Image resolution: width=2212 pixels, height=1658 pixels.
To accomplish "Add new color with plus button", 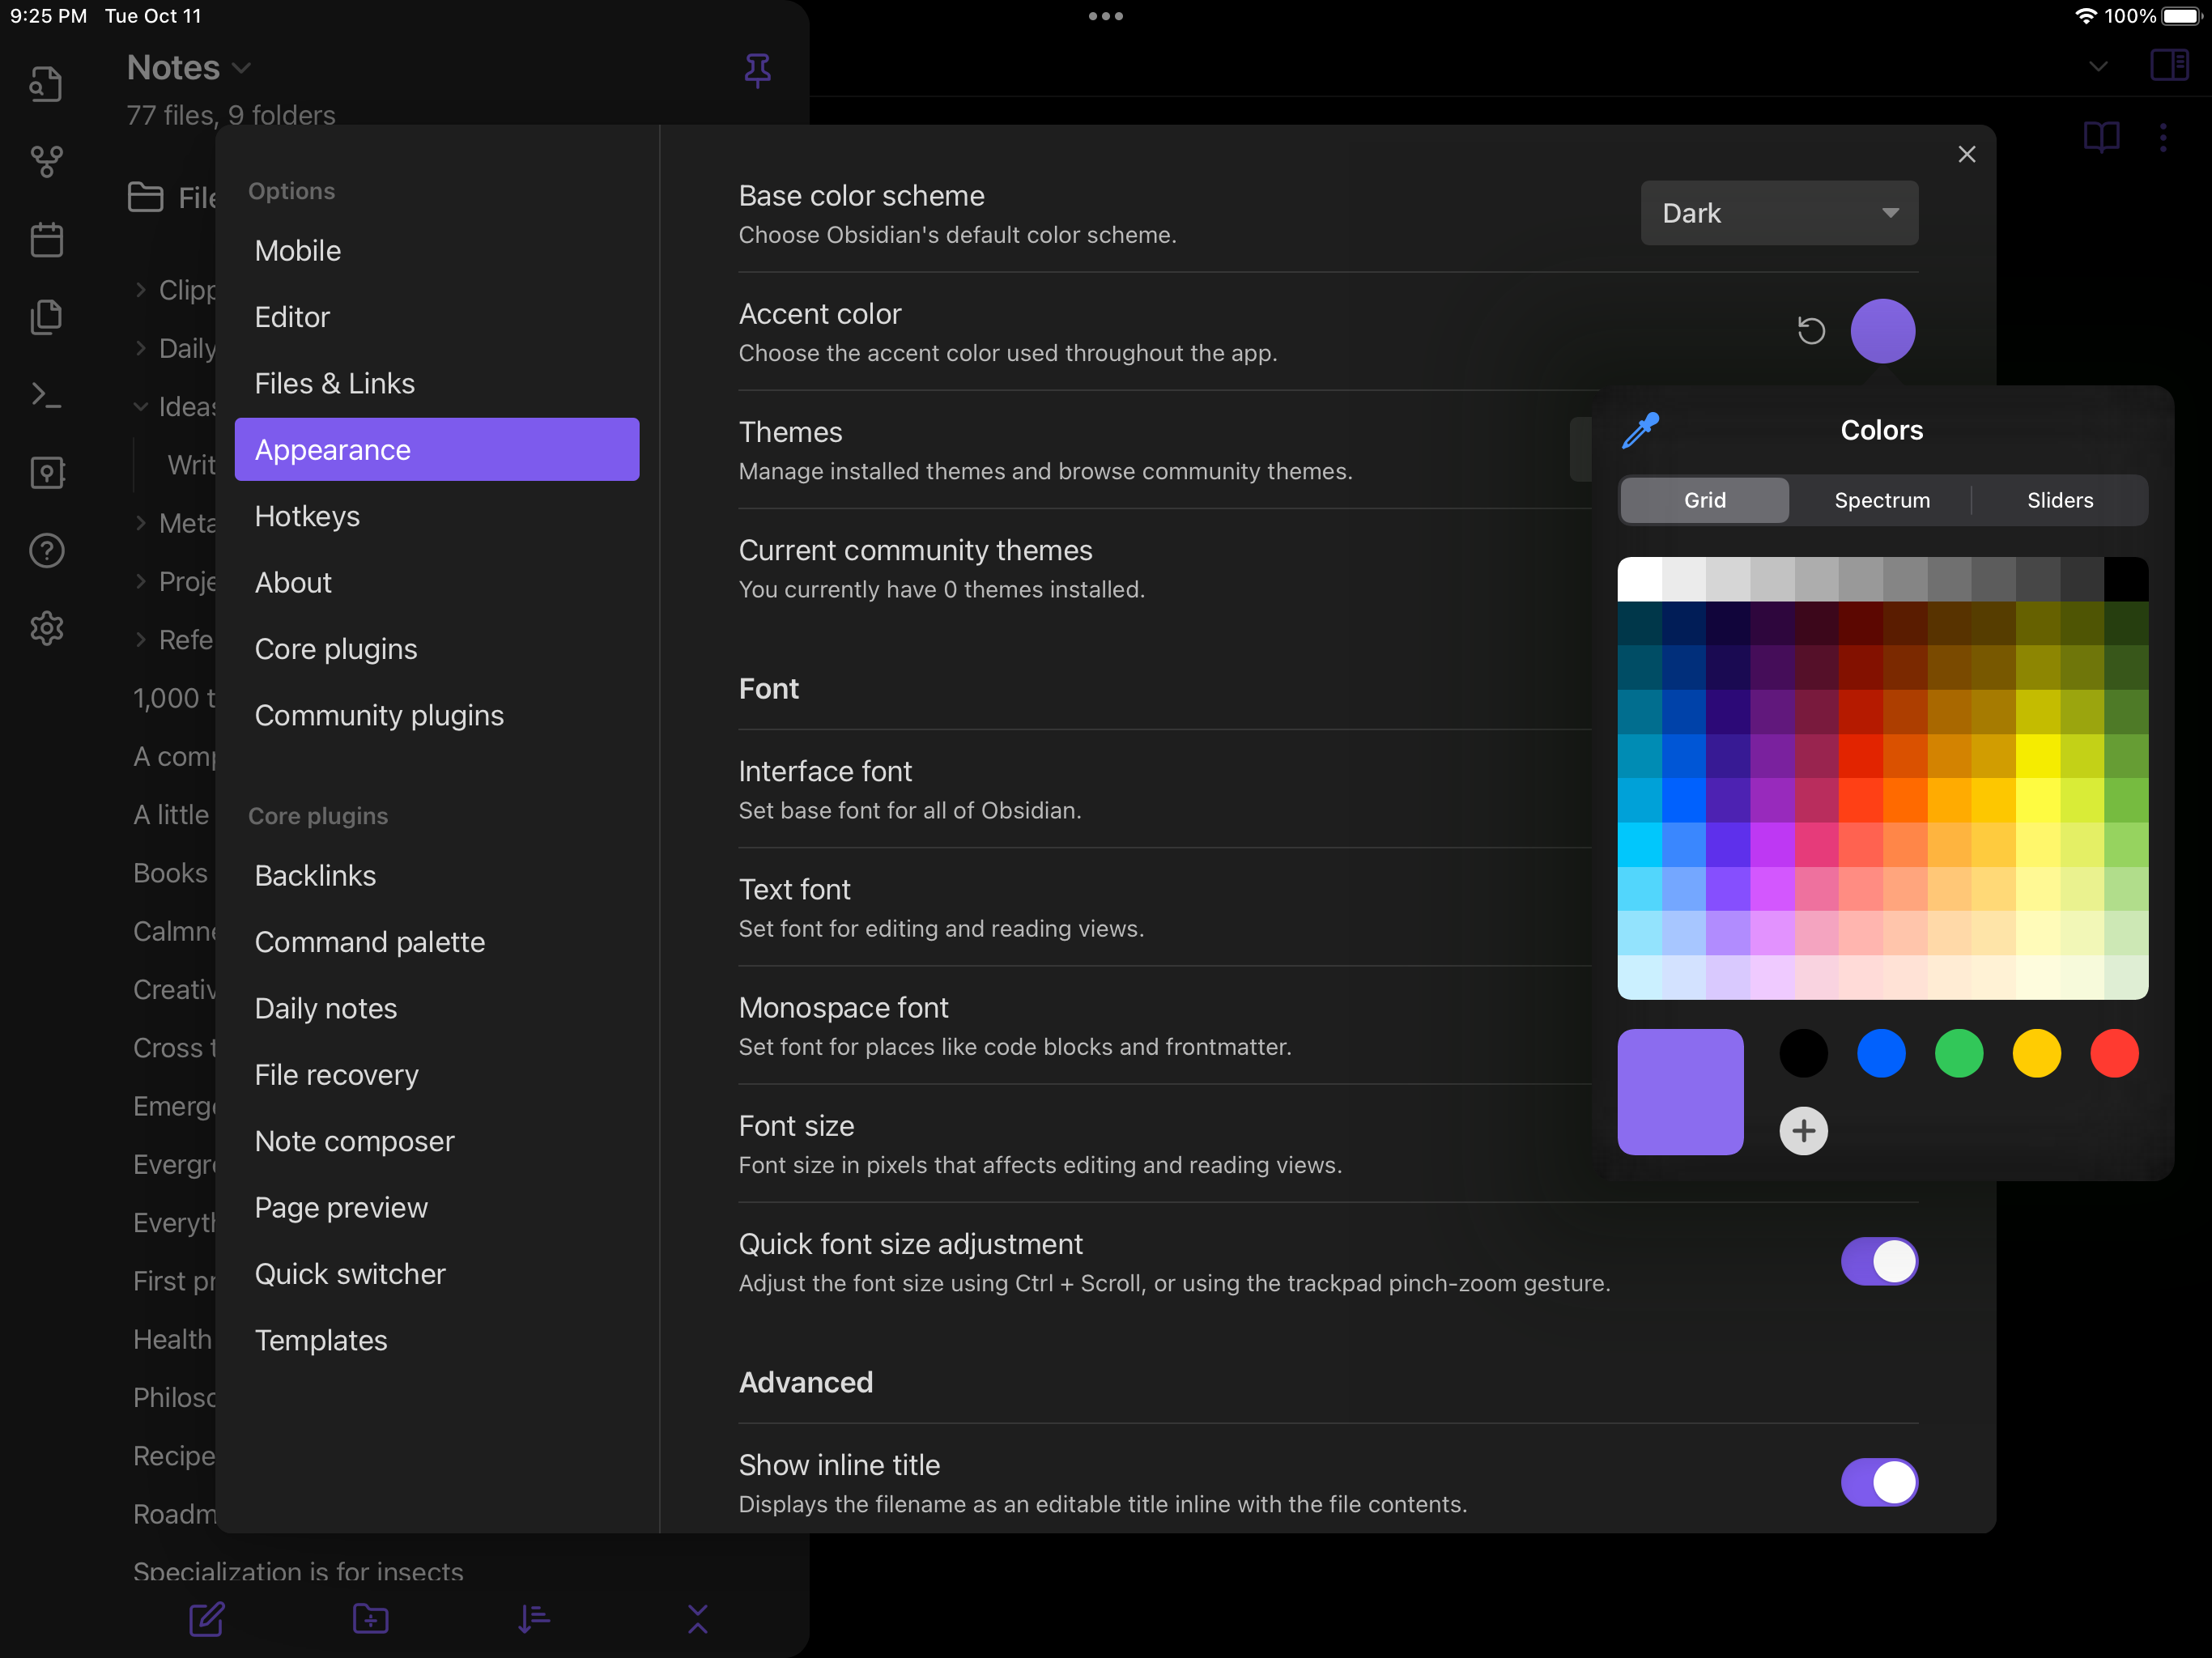I will pyautogui.click(x=1803, y=1131).
